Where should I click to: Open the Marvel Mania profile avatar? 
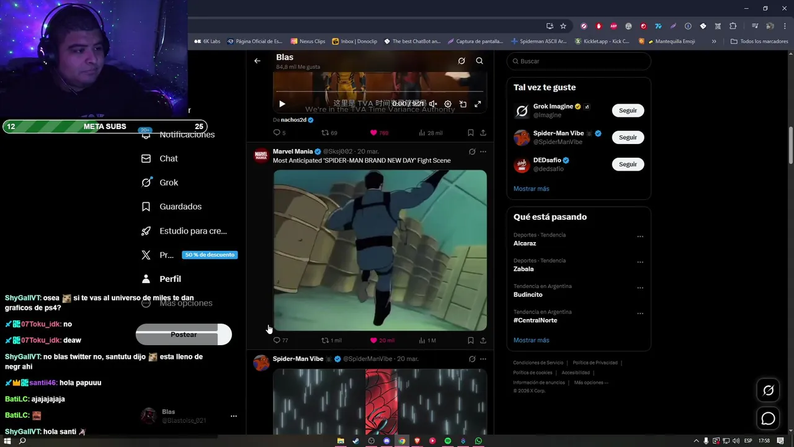[262, 155]
